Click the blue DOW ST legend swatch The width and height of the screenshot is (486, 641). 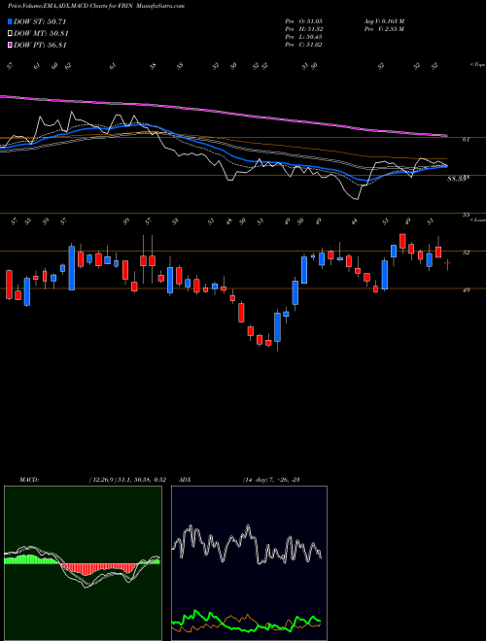pyautogui.click(x=10, y=21)
